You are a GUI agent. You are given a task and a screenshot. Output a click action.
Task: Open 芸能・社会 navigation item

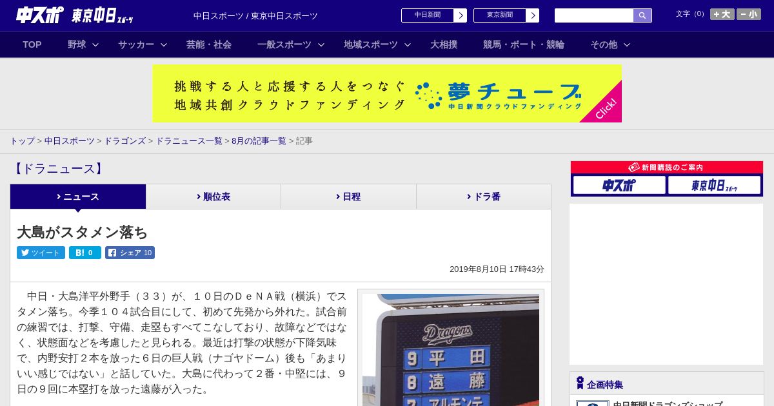click(x=209, y=44)
